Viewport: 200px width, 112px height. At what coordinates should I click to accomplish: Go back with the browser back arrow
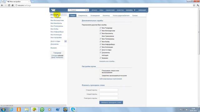point(2,5)
